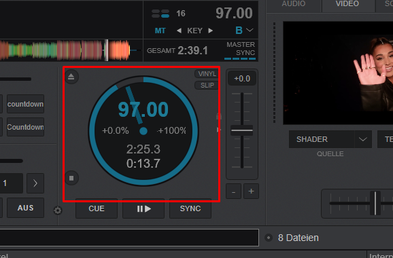Open the key B dropdown

(x=244, y=31)
